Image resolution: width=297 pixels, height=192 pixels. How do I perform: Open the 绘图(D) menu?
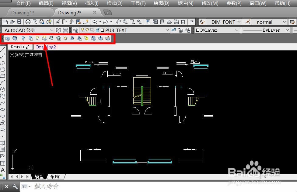[162, 3]
